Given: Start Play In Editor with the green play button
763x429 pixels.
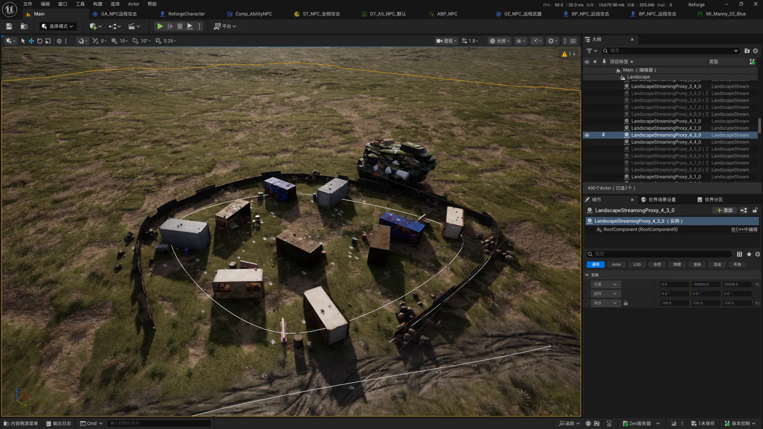Looking at the screenshot, I should (x=160, y=26).
